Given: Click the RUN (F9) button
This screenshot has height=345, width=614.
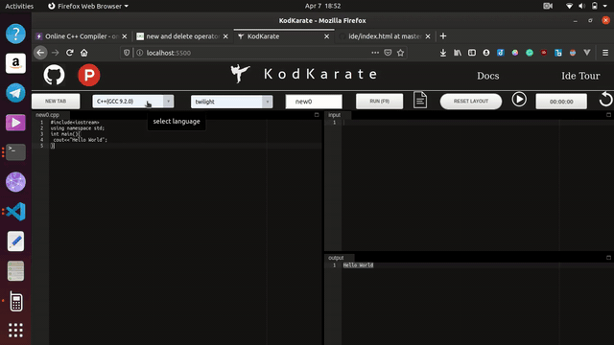Looking at the screenshot, I should (x=380, y=101).
